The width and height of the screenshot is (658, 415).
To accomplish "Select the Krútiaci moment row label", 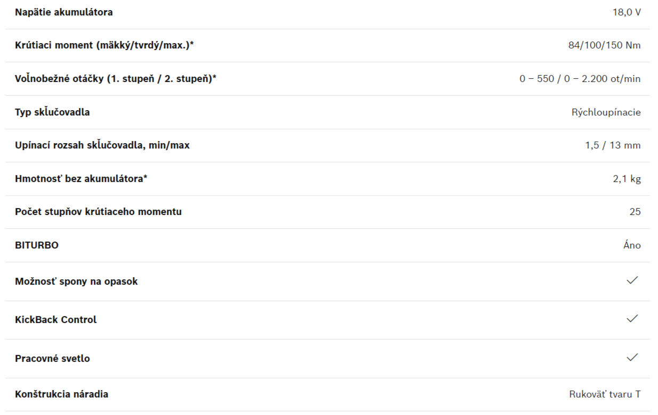I will (x=104, y=45).
